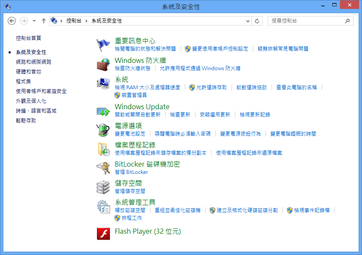Image resolution: width=362 pixels, height=255 pixels.
Task: Go to 控制台首頁 in the sidebar
Action: click(x=28, y=38)
